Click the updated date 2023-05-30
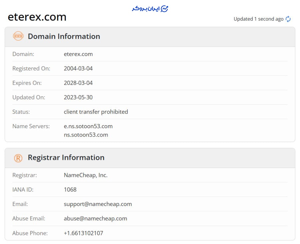Screen dimensions: 300x244 pyautogui.click(x=78, y=97)
